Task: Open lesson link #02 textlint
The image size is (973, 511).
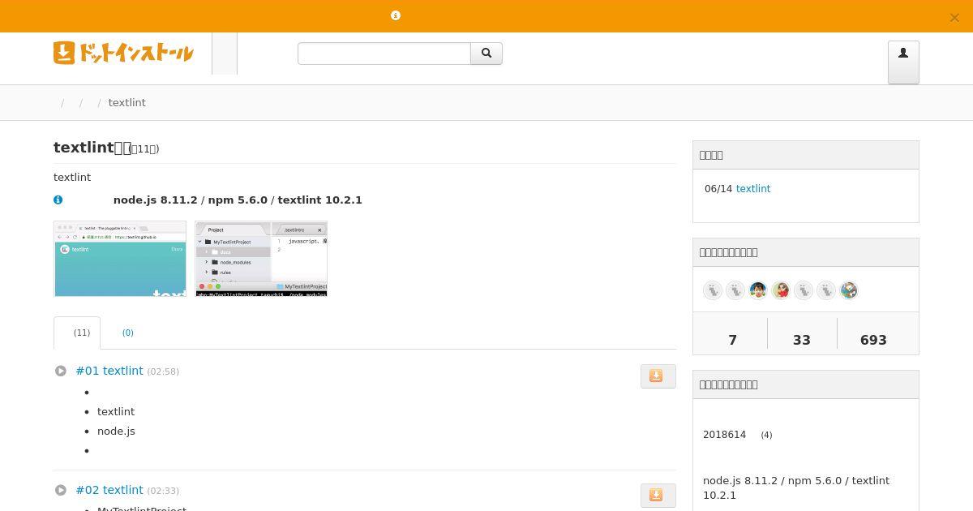Action: coord(109,490)
